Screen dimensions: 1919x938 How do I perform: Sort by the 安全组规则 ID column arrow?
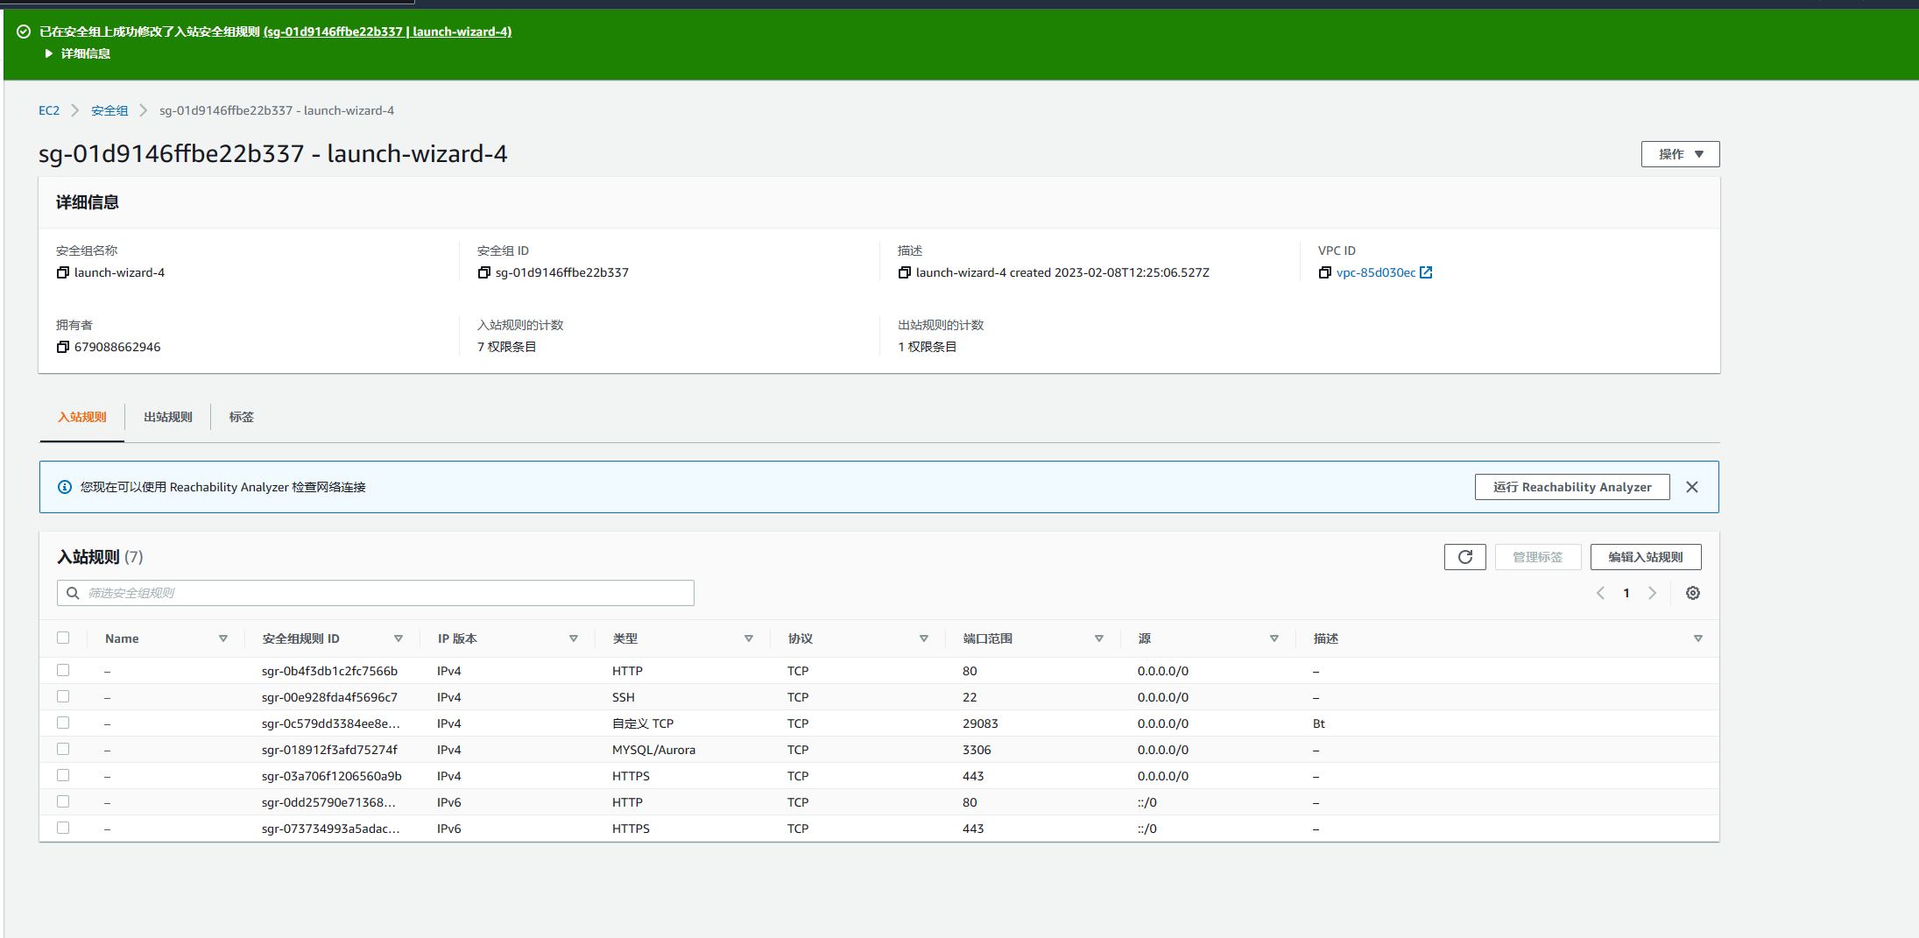click(x=399, y=638)
